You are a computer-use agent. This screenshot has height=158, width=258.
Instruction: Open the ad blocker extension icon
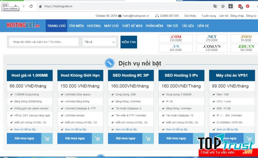pyautogui.click(x=240, y=6)
